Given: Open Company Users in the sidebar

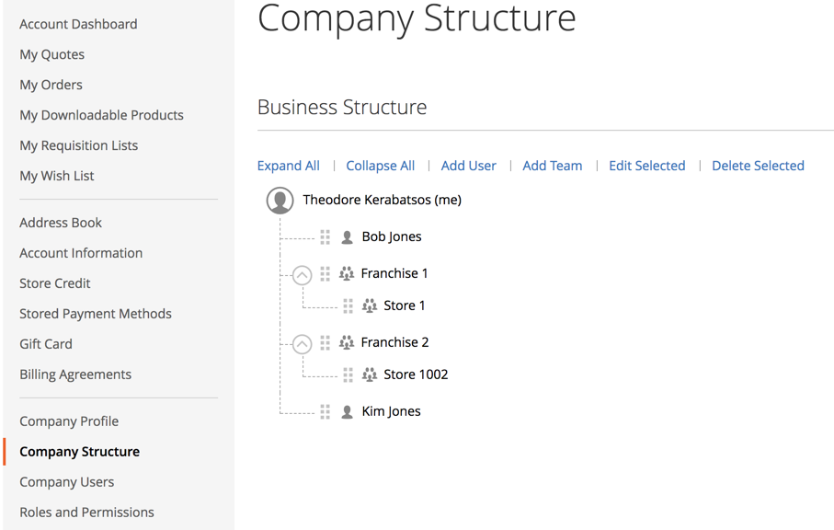Looking at the screenshot, I should [67, 482].
